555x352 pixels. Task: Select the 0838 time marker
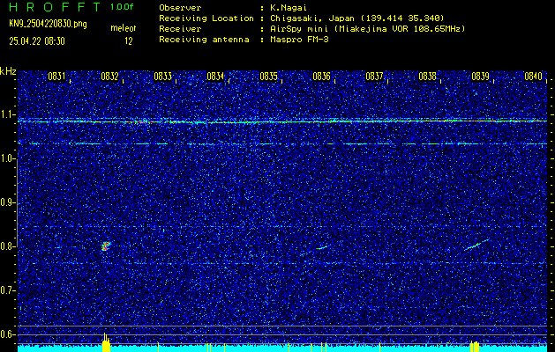point(427,77)
